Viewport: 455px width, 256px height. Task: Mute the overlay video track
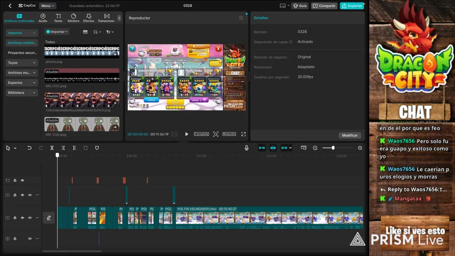(30, 195)
